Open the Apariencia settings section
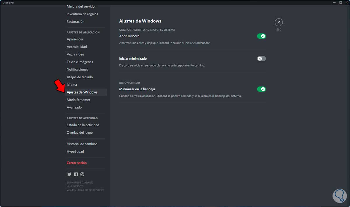Image resolution: width=350 pixels, height=207 pixels. 75,39
